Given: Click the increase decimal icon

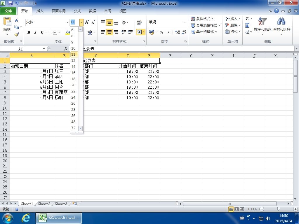Looking at the screenshot, I should [177, 32].
